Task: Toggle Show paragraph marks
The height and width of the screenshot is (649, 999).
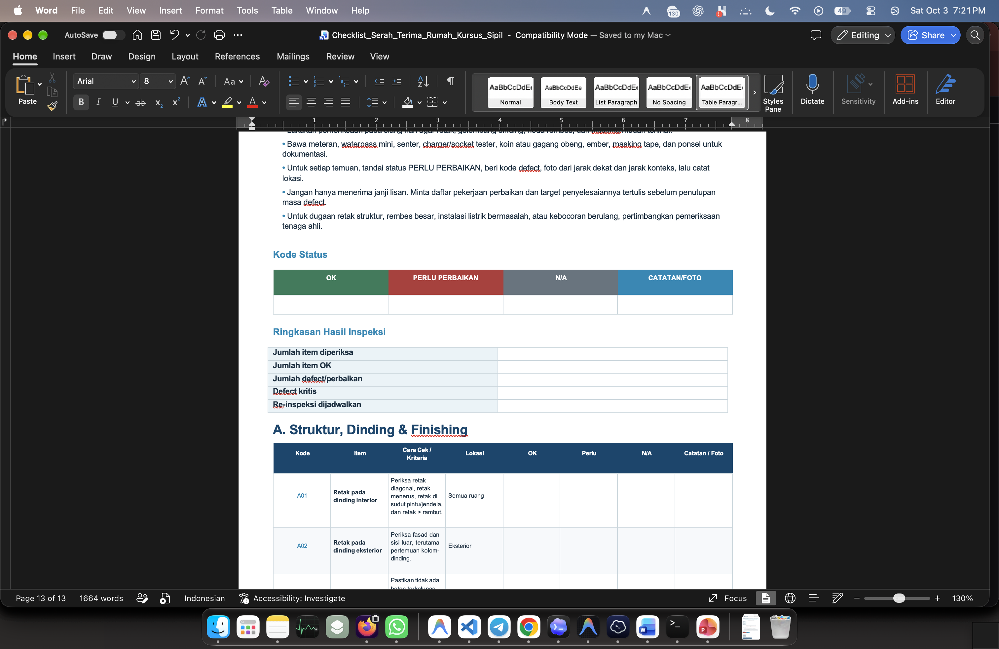Action: [450, 81]
